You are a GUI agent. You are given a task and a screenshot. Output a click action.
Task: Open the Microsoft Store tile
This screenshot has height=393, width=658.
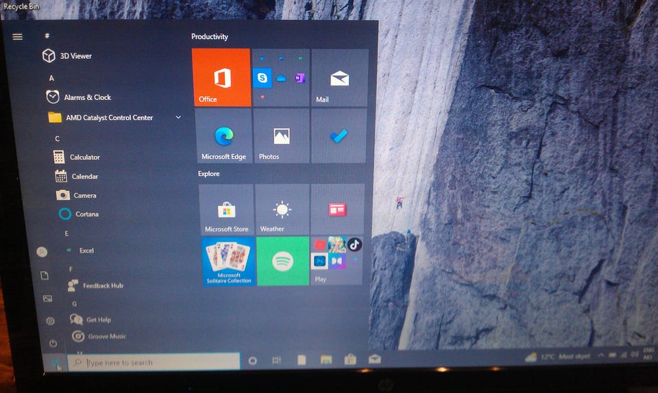pos(226,210)
